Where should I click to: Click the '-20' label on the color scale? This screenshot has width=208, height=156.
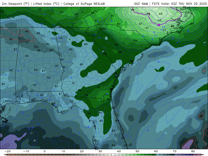[x=8, y=151]
